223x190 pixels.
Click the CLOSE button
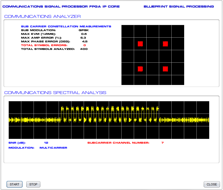212,184
